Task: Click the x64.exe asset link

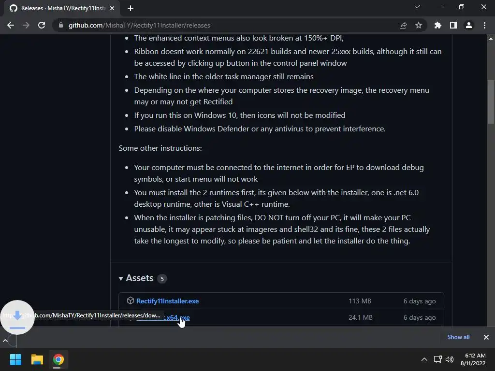Action: pos(163,317)
